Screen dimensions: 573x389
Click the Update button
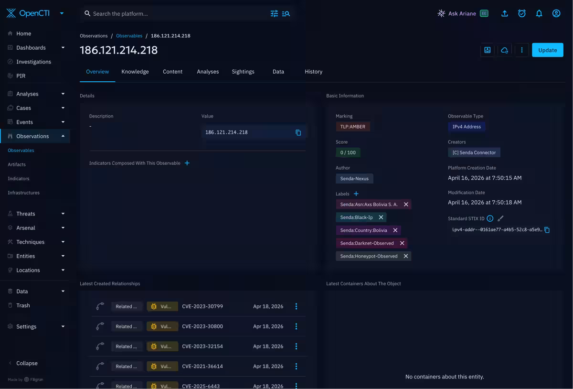tap(547, 50)
